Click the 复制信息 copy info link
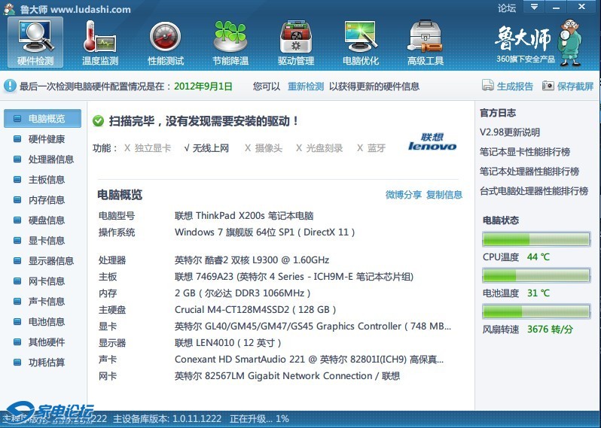This screenshot has height=428, width=601. (x=444, y=195)
